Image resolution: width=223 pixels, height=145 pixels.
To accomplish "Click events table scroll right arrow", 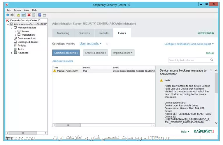I will pos(153,125).
